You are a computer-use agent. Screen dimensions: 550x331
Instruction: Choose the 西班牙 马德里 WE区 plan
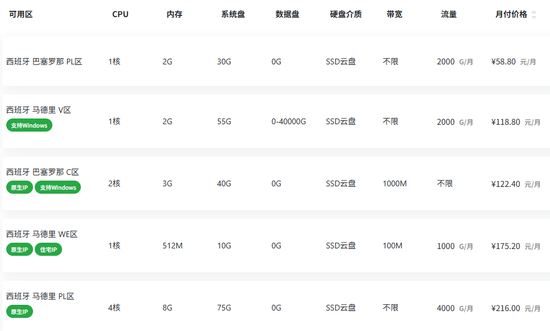pos(42,234)
